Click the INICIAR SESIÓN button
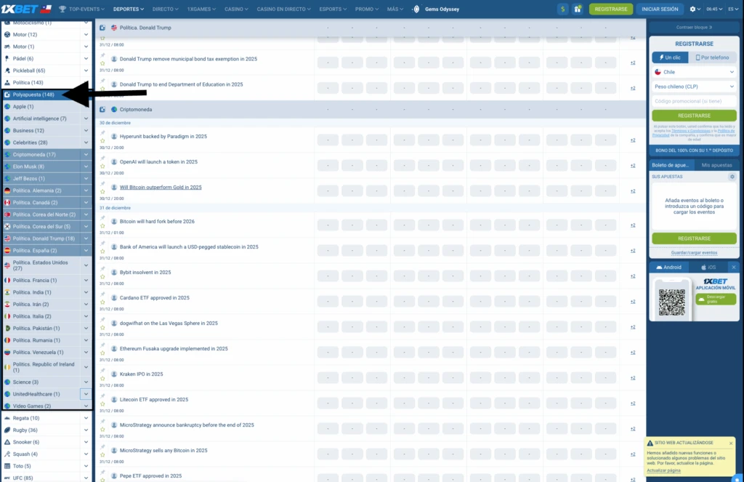The height and width of the screenshot is (482, 744). point(660,9)
